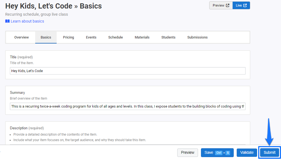Click into the Title input field
Screen dimensions: 281x159
(128, 71)
